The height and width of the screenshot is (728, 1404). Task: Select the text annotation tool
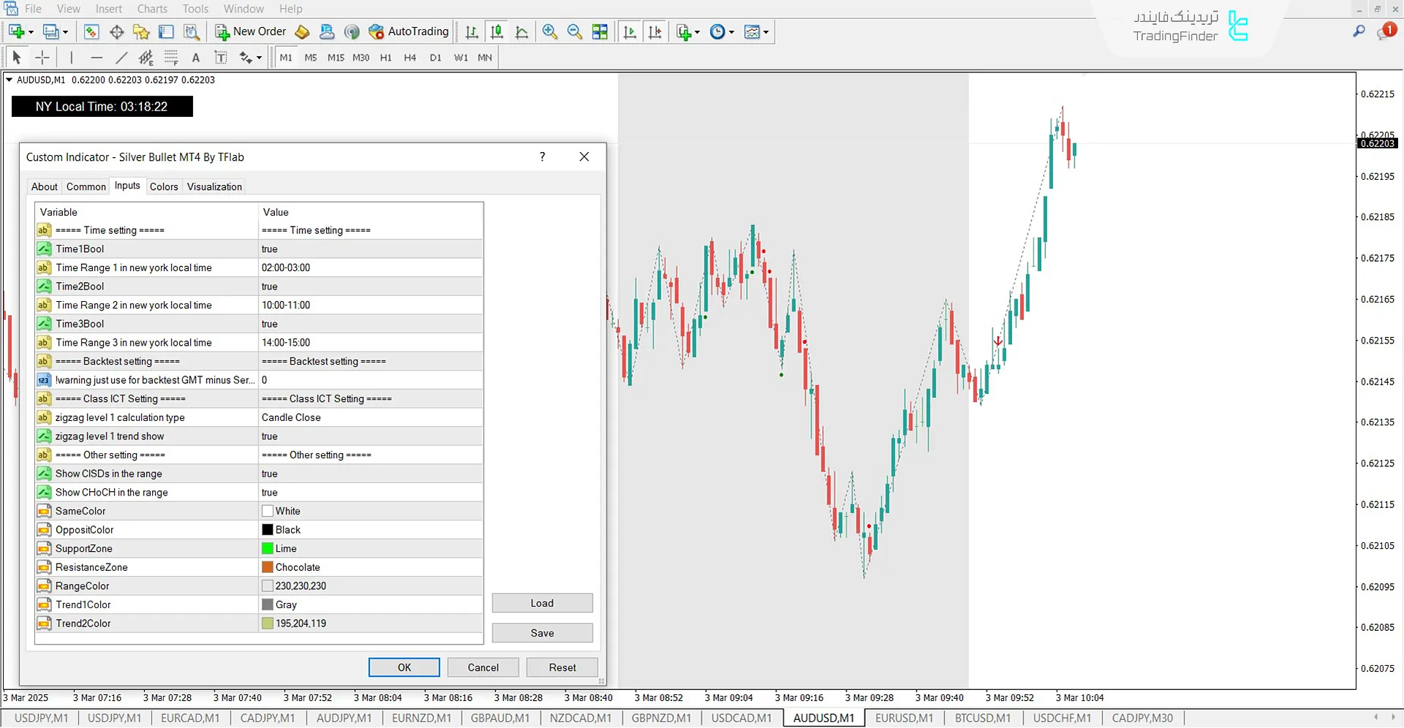(x=196, y=57)
